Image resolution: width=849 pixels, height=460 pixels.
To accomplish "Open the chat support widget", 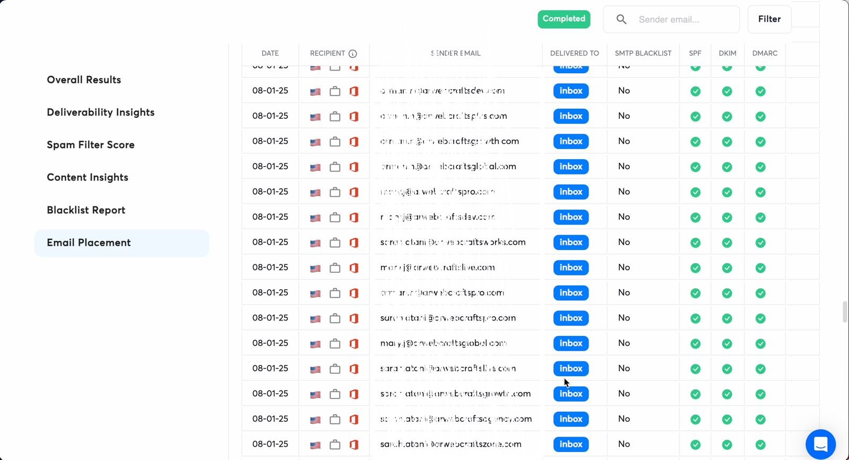I will click(x=820, y=444).
